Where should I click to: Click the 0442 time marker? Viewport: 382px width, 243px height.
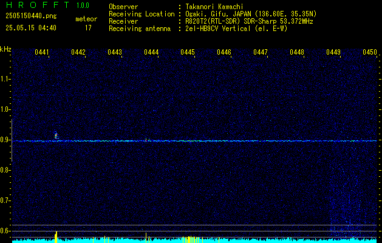pyautogui.click(x=78, y=52)
